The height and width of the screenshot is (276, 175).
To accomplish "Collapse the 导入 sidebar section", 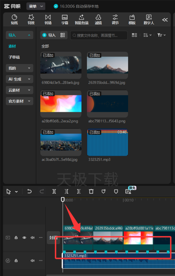I will pyautogui.click(x=20, y=35).
